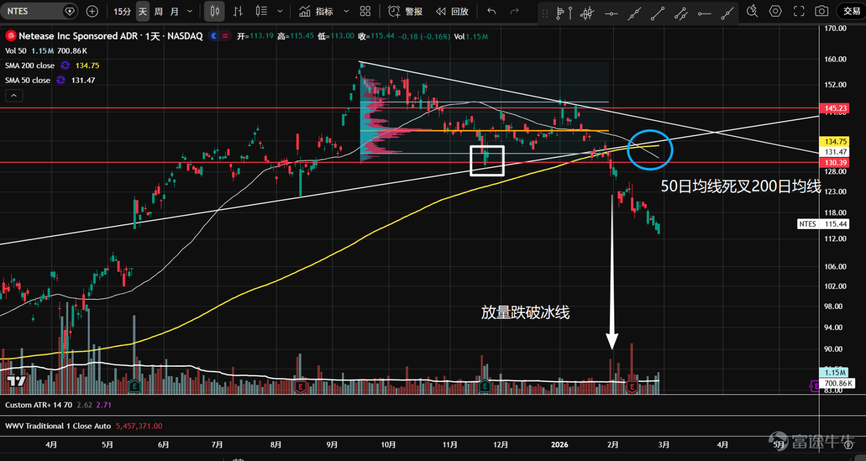The image size is (866, 461).
Task: Click the 145.23 red price label
Action: [835, 108]
